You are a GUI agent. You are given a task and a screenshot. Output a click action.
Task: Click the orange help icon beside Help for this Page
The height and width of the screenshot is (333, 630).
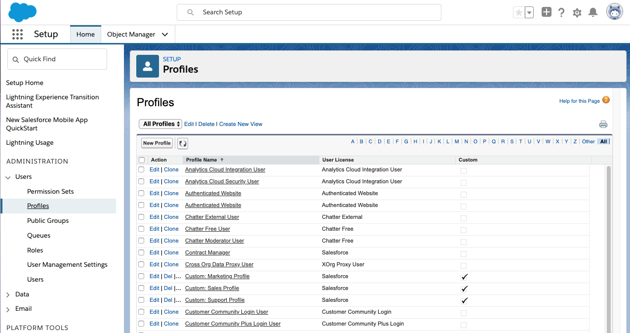tap(606, 100)
